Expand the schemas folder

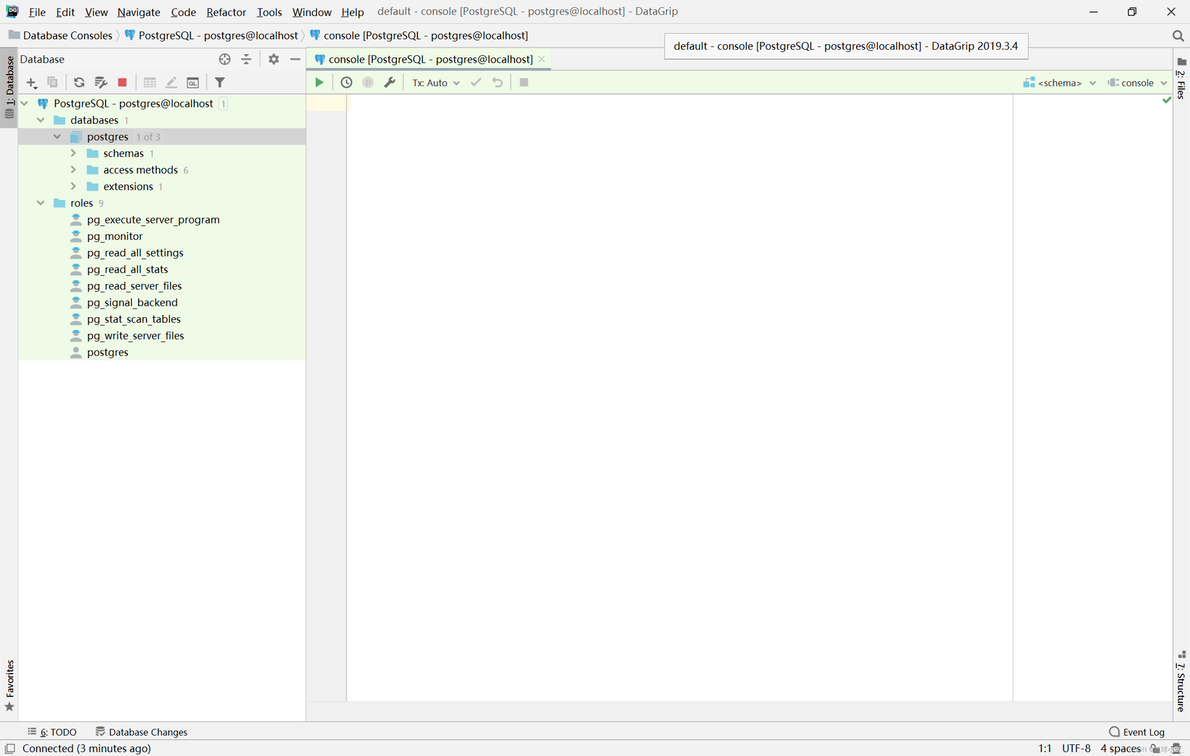coord(74,153)
